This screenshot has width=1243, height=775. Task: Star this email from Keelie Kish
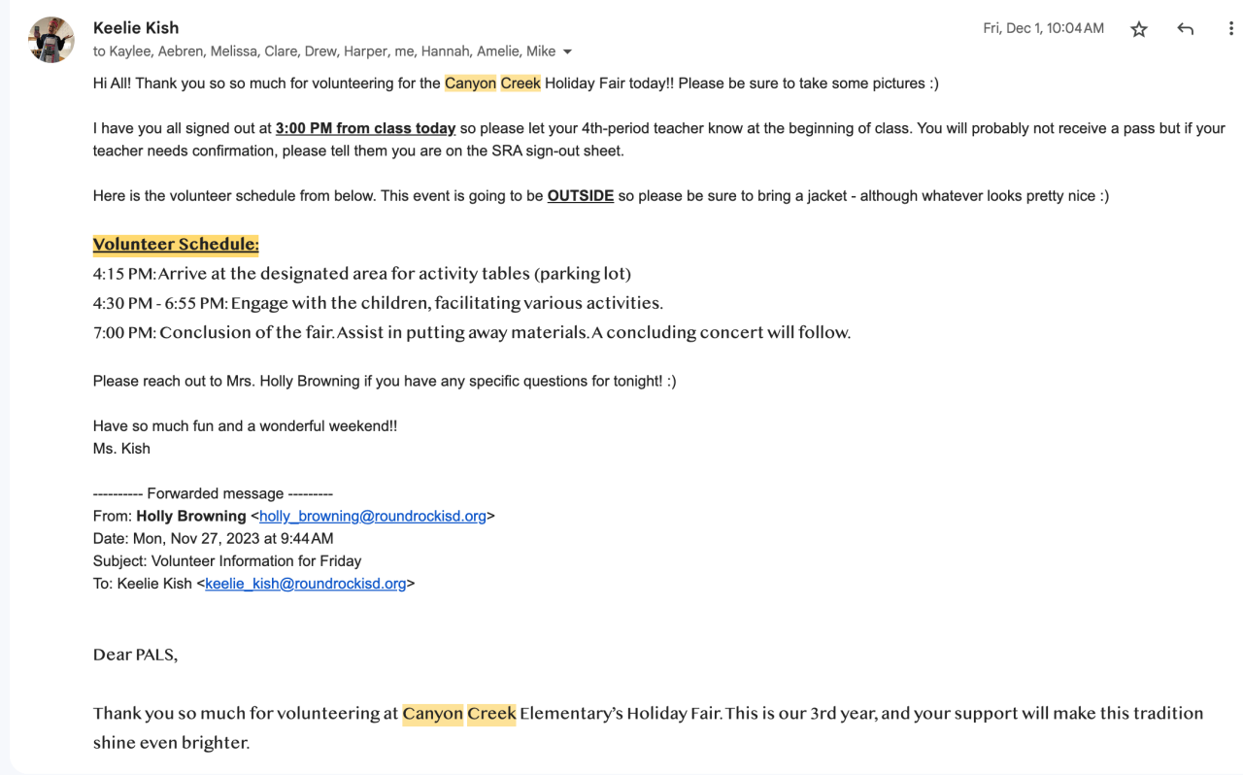point(1139,29)
